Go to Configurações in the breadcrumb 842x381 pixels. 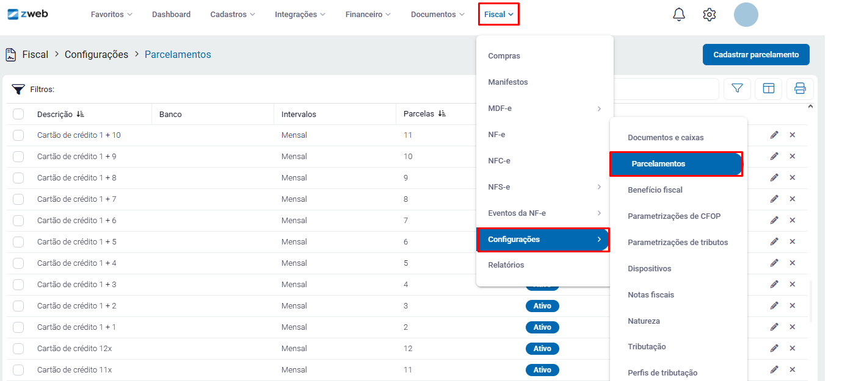coord(96,54)
